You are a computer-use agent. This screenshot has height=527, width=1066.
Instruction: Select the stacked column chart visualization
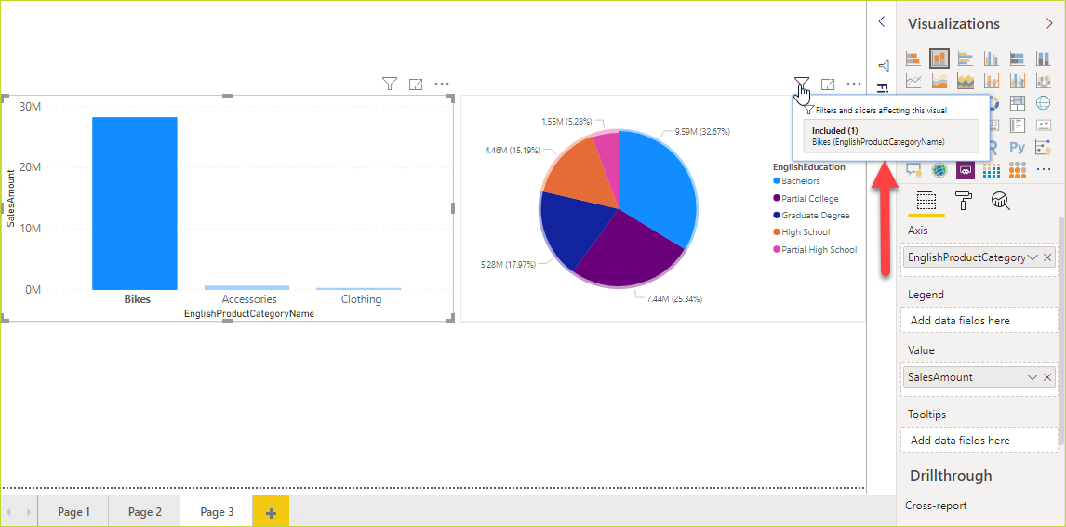(939, 59)
